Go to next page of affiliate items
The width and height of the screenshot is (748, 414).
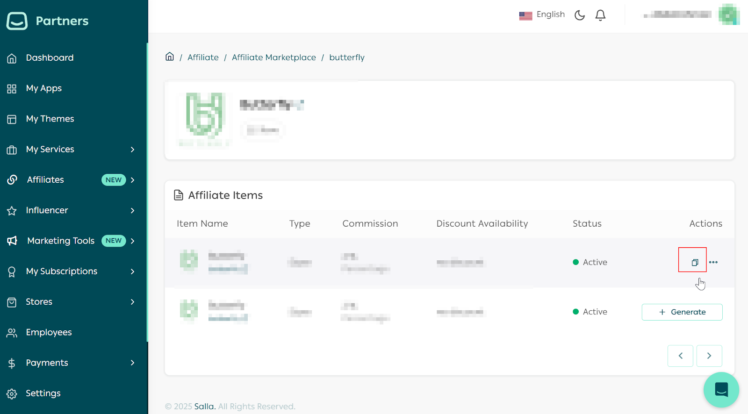(709, 356)
